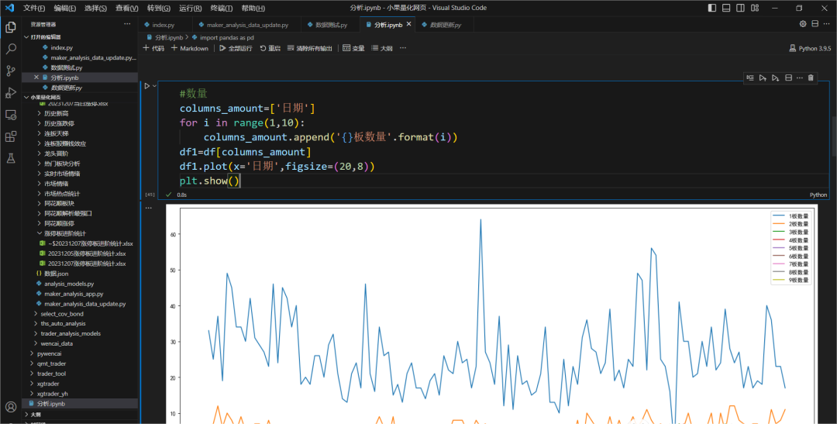The image size is (837, 424).
Task: Click 重启 to restart the kernel
Action: pyautogui.click(x=270, y=48)
